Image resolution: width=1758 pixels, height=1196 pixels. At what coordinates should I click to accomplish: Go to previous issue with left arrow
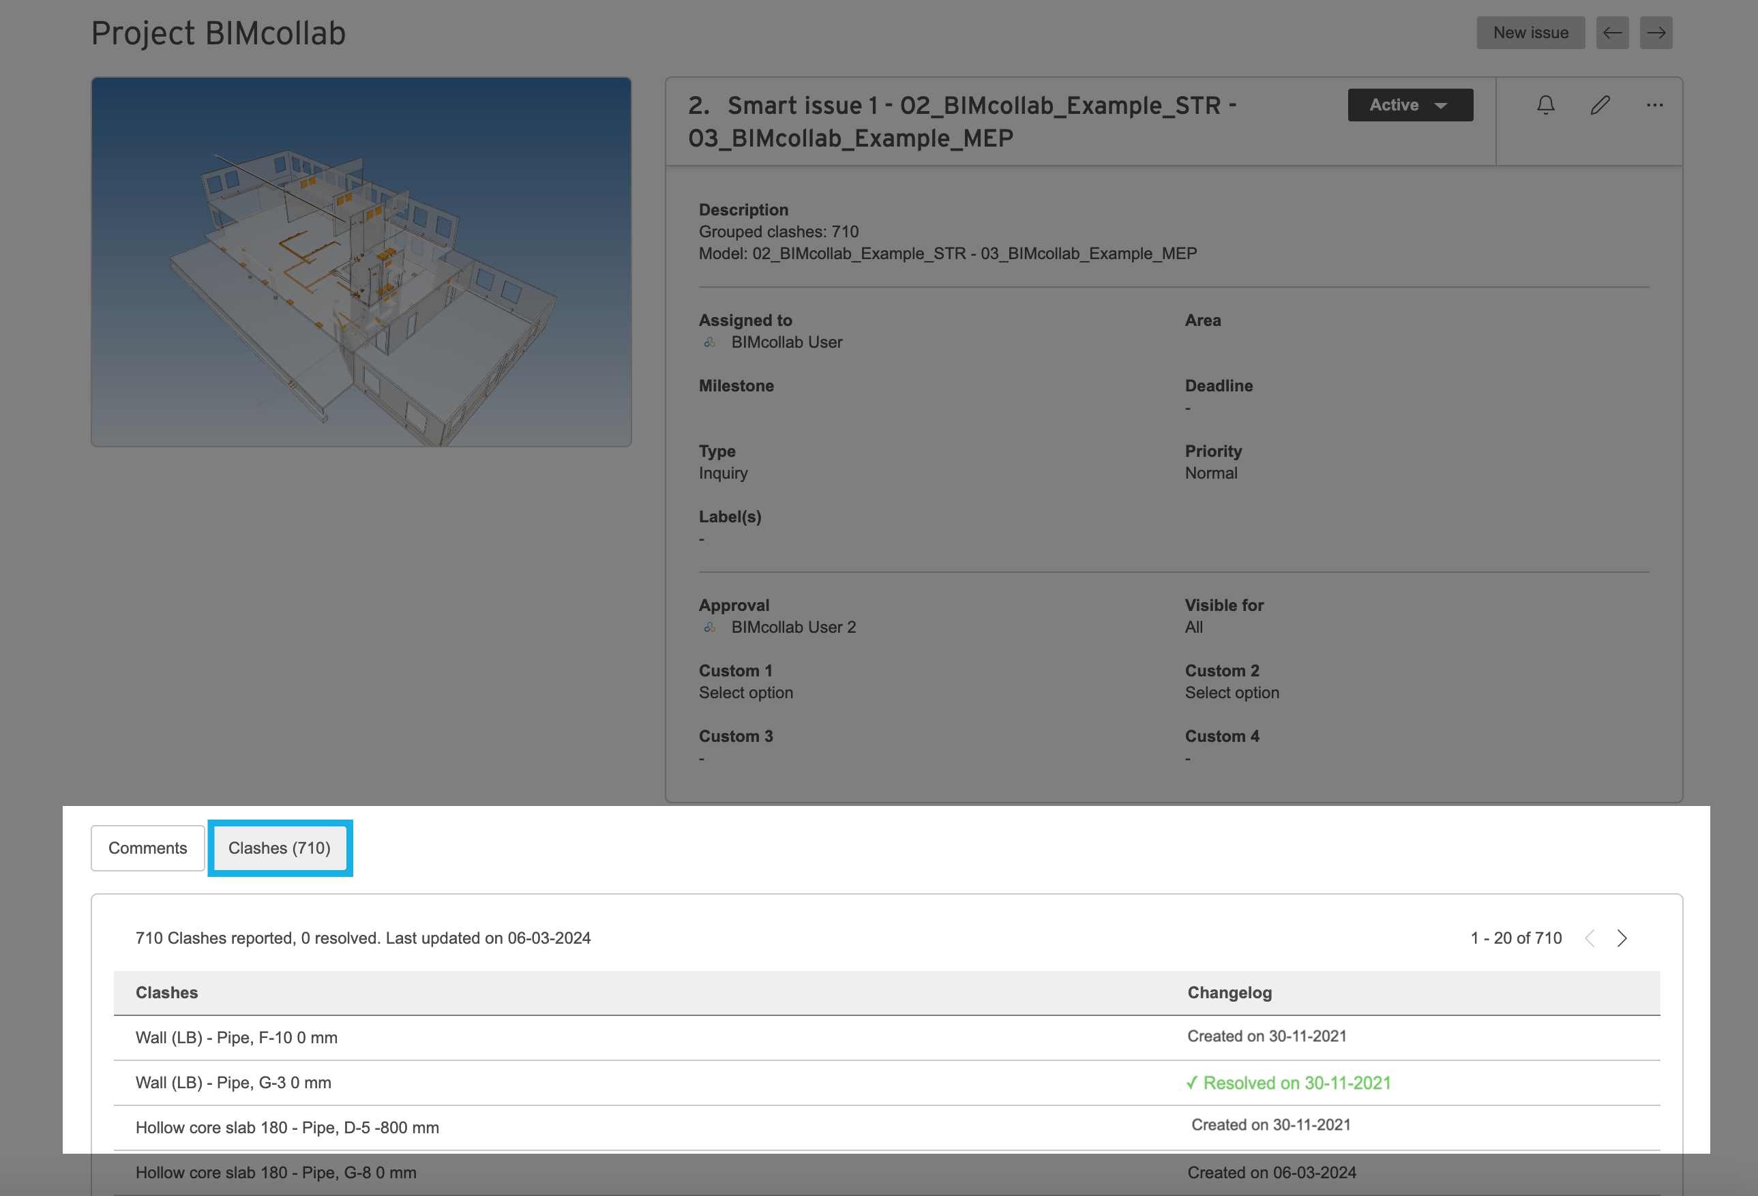point(1612,33)
